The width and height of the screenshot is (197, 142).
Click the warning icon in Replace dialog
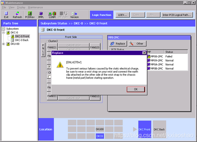click(60, 65)
